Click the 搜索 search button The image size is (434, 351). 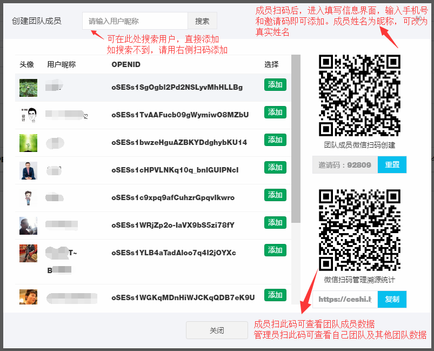coord(202,21)
